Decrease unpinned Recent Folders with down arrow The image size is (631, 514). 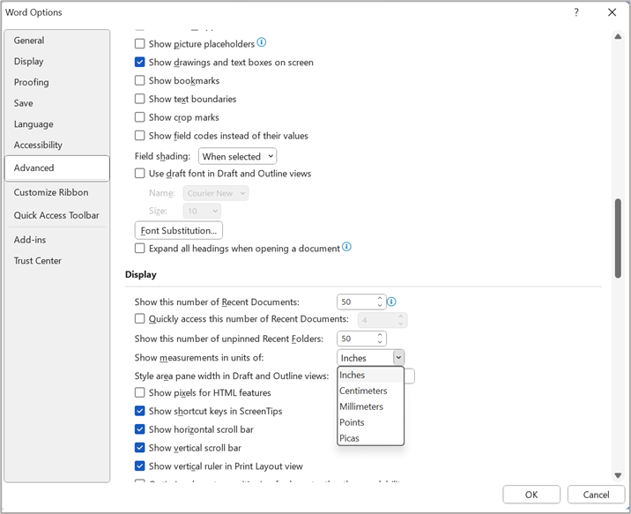[x=380, y=342]
